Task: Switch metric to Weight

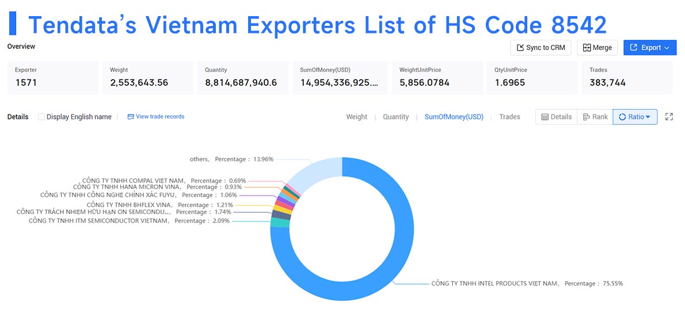Action: point(356,117)
